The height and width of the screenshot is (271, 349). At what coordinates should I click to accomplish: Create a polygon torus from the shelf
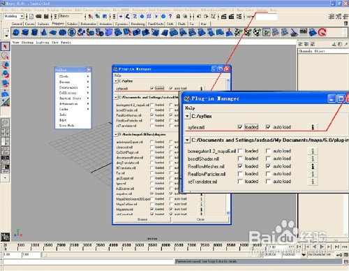pos(62,32)
